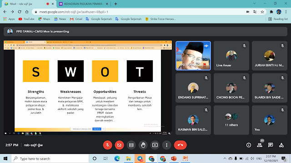Image resolution: width=291 pixels, height=163 pixels.
Task: Open Windows Start menu
Action: 5,158
